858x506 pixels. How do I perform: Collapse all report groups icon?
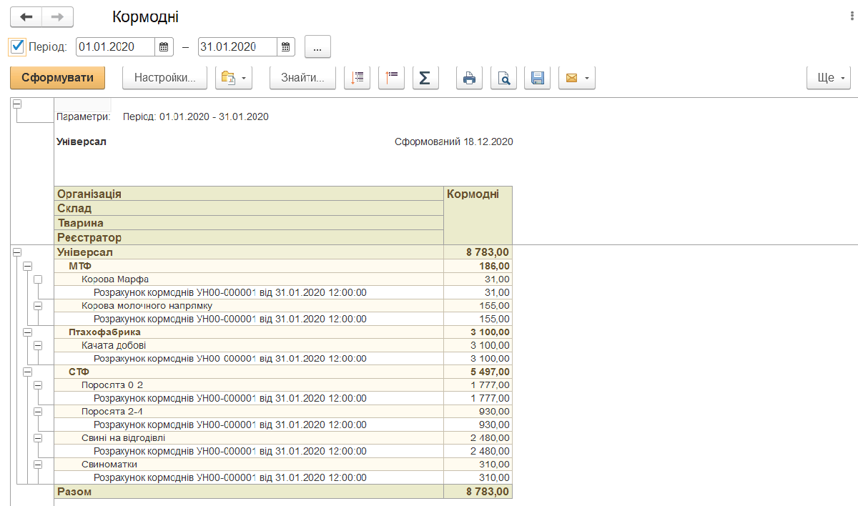tap(391, 78)
